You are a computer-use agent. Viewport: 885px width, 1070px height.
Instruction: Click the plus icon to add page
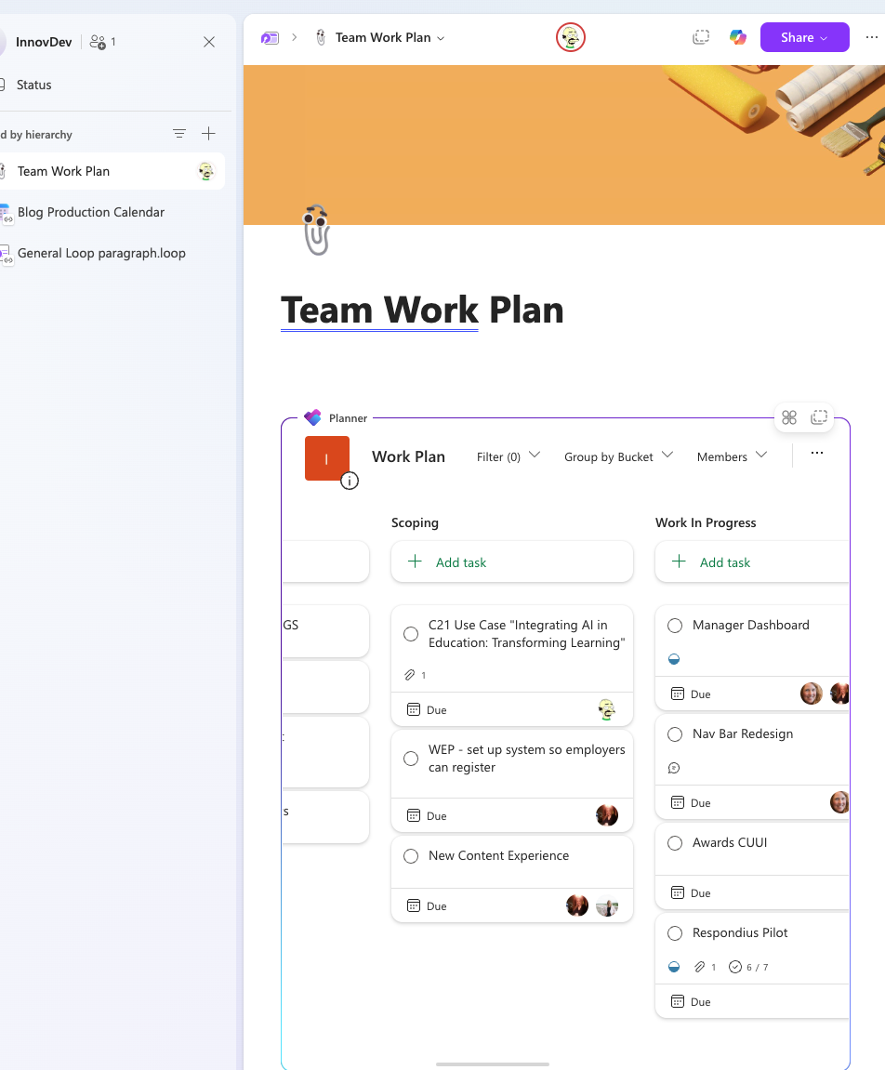[x=209, y=134]
